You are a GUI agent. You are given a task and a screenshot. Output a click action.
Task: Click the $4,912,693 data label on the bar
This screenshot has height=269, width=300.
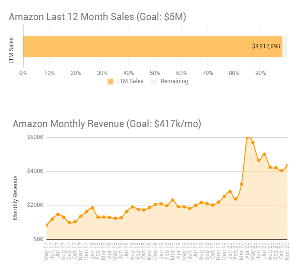tap(266, 47)
